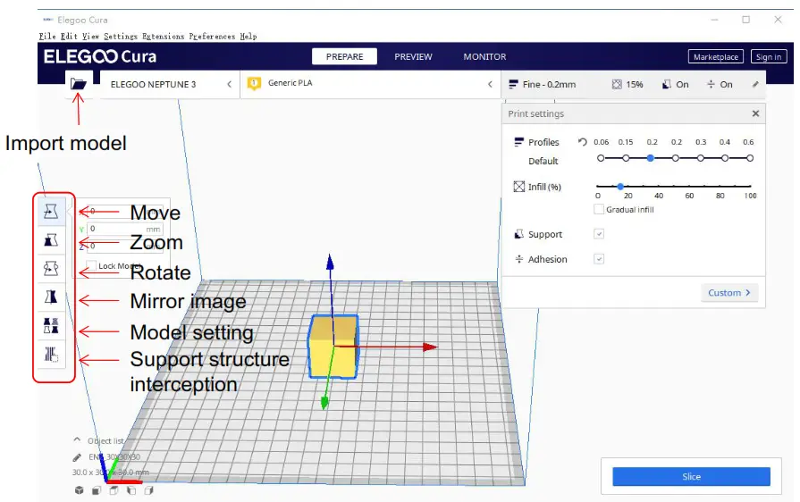Switch to the PREVIEW stage tab
Screen dimensions: 800x502
click(x=413, y=56)
